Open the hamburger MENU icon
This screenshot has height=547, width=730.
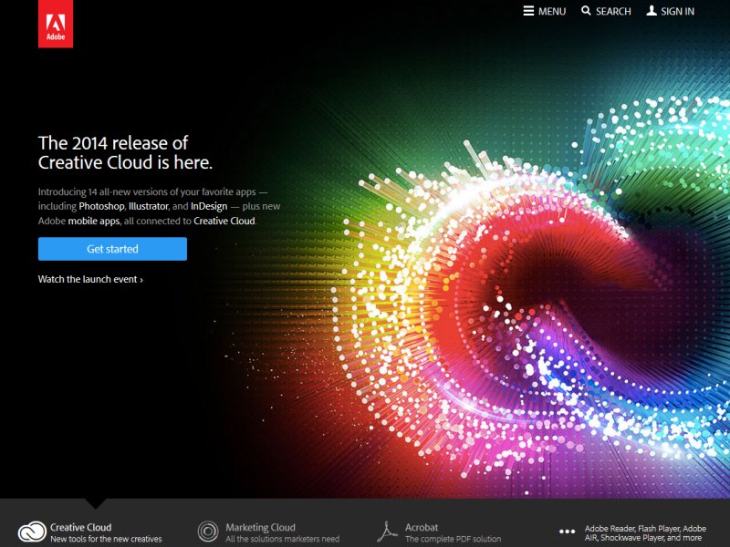(x=528, y=11)
